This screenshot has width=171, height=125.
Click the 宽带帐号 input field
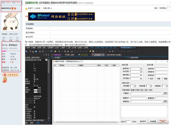[161, 72]
